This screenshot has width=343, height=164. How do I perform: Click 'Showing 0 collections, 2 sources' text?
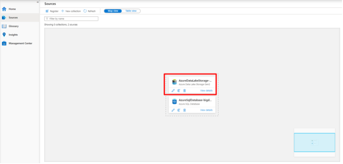[x=61, y=25]
